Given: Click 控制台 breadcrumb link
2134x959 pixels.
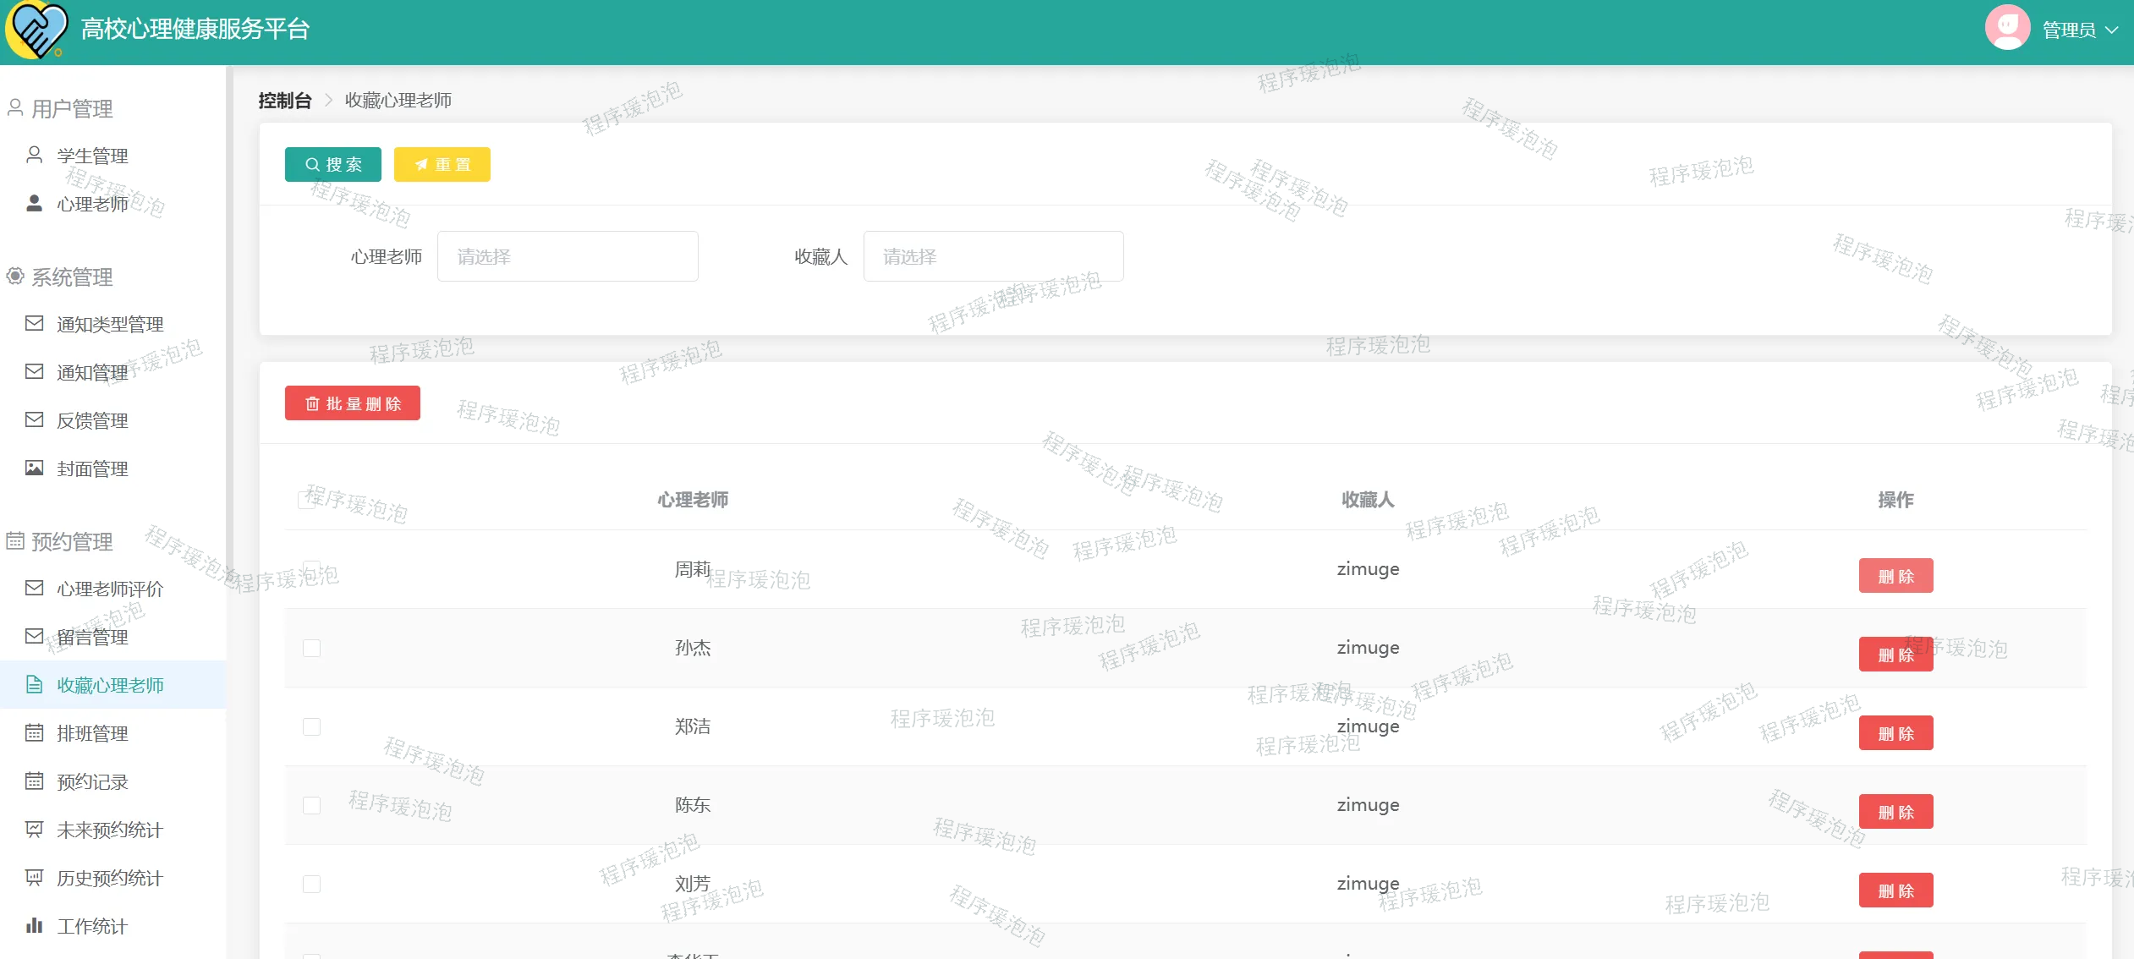Looking at the screenshot, I should click(x=285, y=101).
